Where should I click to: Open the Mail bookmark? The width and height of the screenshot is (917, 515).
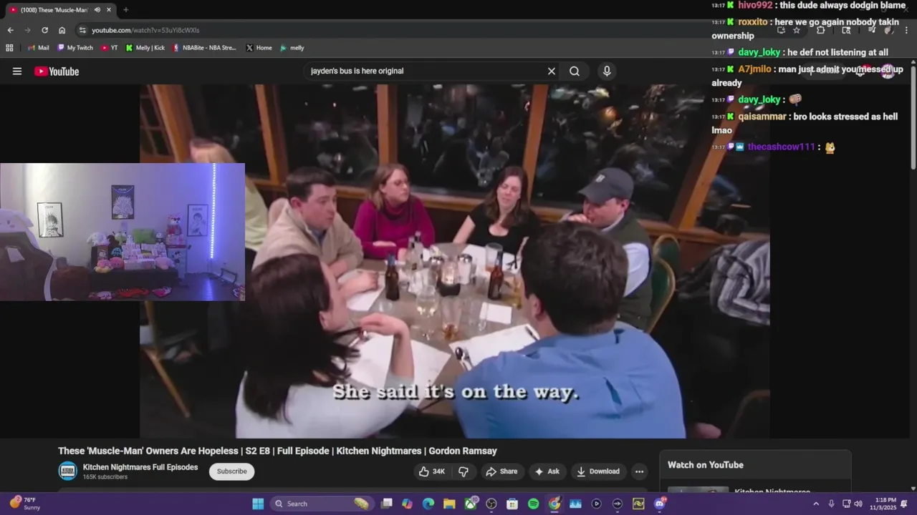point(38,48)
